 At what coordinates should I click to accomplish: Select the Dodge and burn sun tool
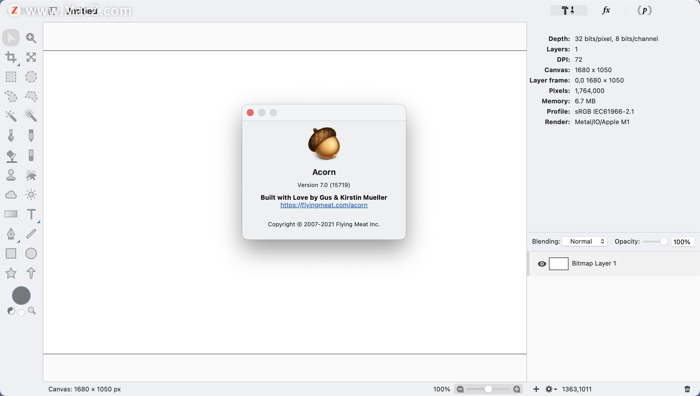[31, 195]
